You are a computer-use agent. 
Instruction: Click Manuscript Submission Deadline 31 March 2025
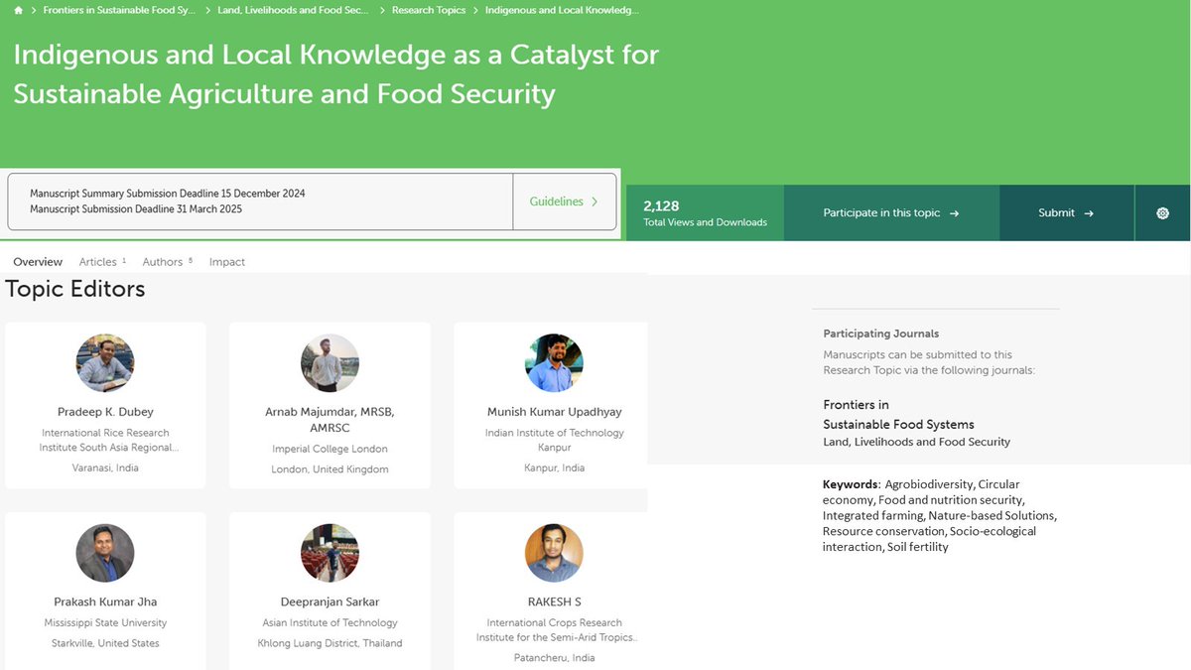tap(136, 209)
